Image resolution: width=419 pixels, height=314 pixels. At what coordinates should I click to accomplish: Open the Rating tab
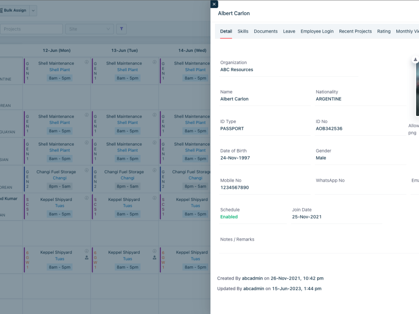coord(384,31)
